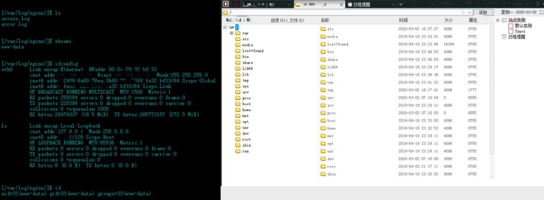Viewport: 544px width, 200px height.
Task: Open the etc folder icon in file list
Action: (x=323, y=29)
